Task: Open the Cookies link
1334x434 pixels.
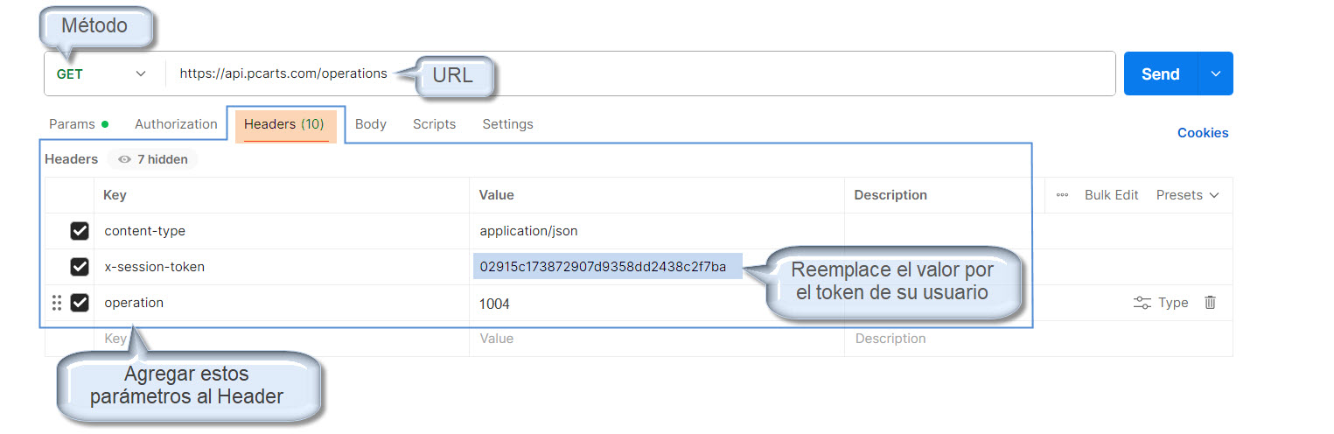Action: [1202, 133]
